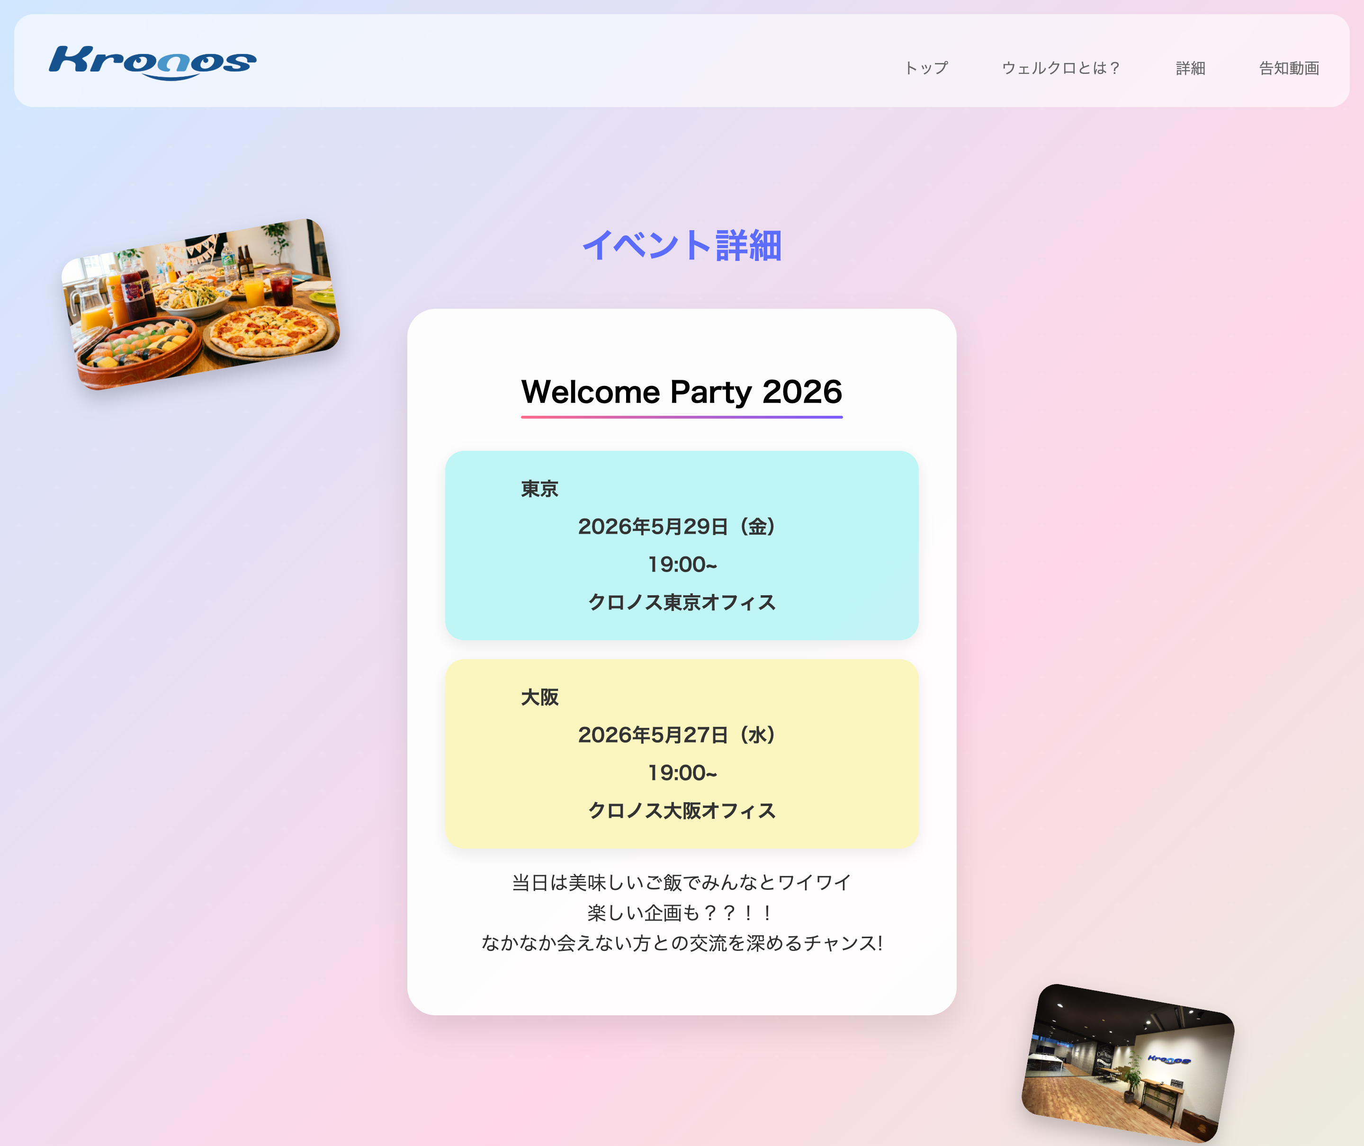Click the Kronos logo in header
The image size is (1364, 1146).
click(153, 63)
